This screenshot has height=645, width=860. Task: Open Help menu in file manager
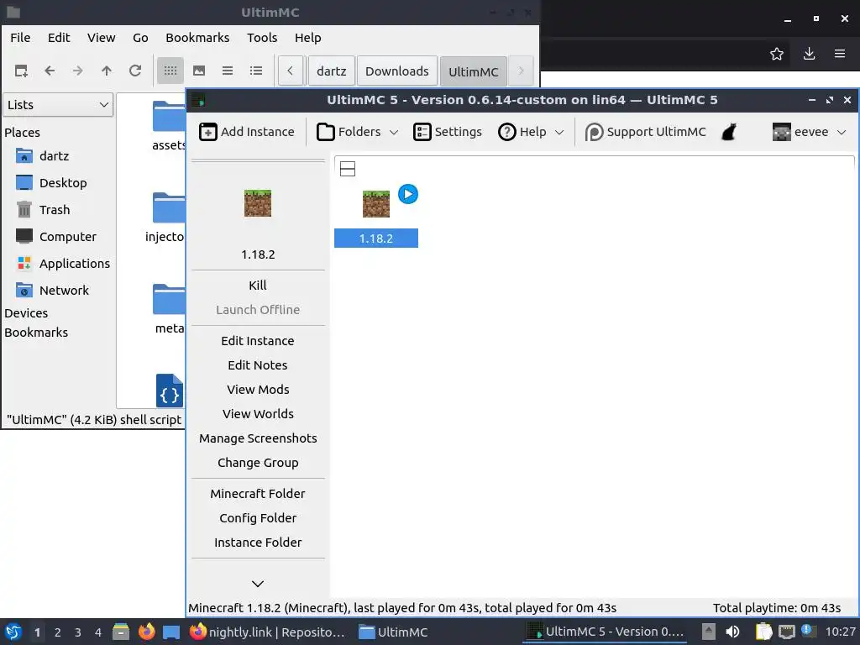point(307,38)
